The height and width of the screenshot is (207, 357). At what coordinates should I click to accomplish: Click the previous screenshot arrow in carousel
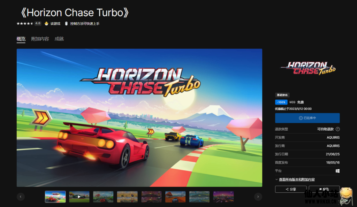[x=21, y=197]
